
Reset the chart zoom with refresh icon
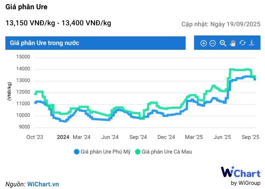pos(242,43)
